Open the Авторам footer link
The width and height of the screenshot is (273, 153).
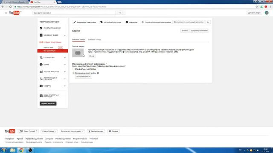click(49, 139)
